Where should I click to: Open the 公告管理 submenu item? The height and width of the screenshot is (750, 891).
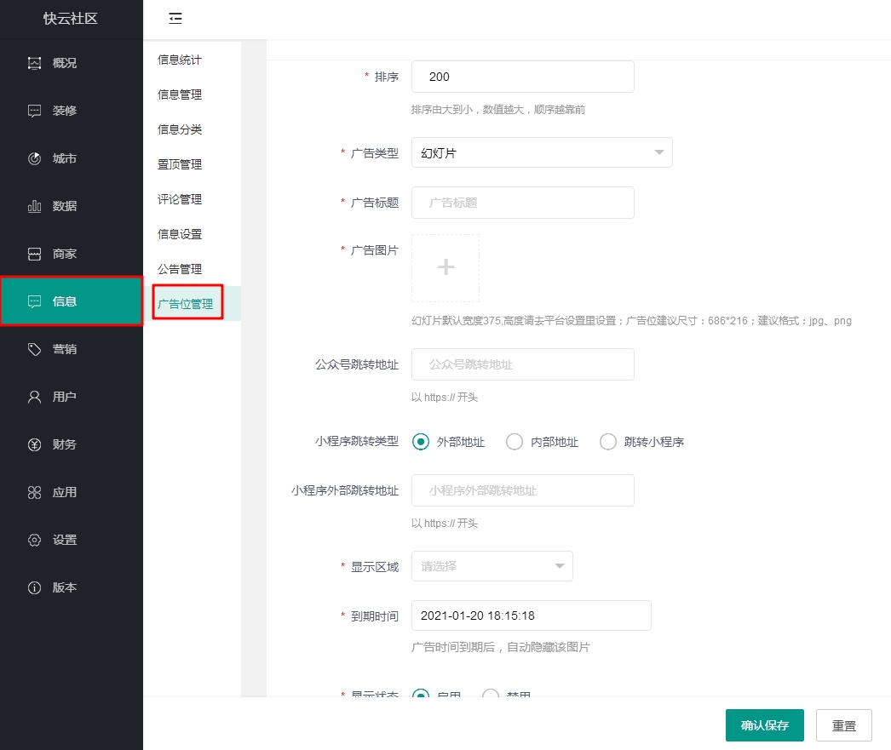[180, 269]
